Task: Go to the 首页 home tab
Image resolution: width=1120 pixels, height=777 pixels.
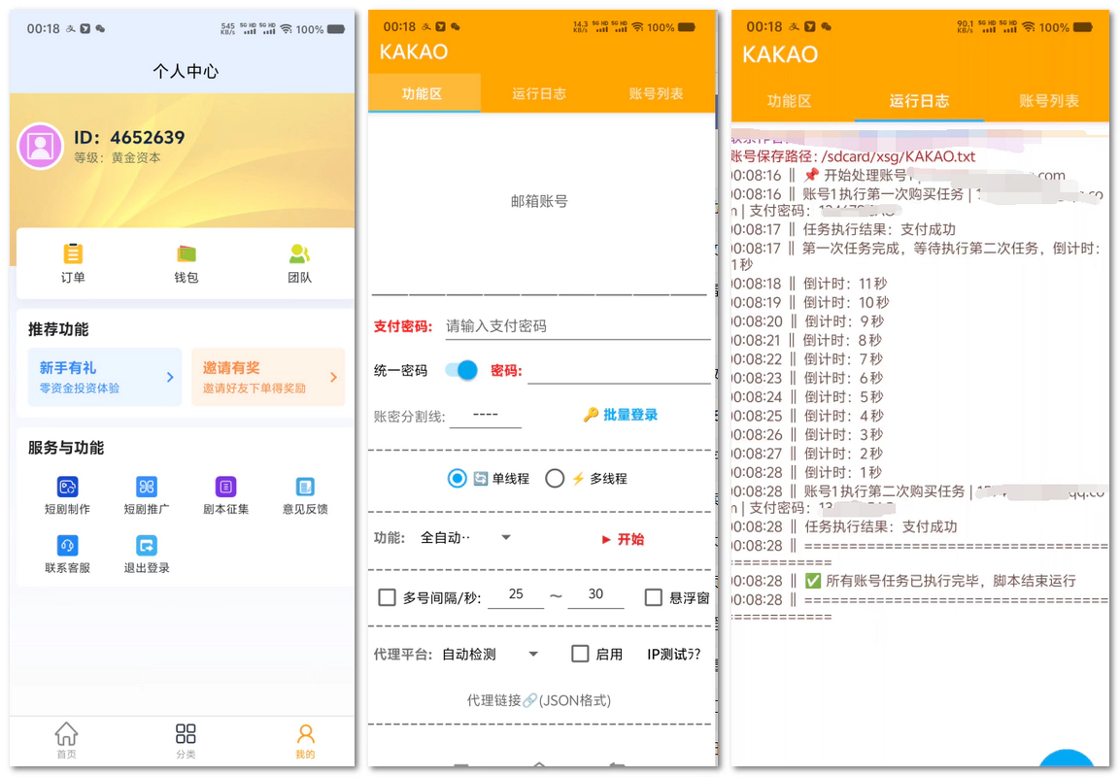Action: click(66, 740)
